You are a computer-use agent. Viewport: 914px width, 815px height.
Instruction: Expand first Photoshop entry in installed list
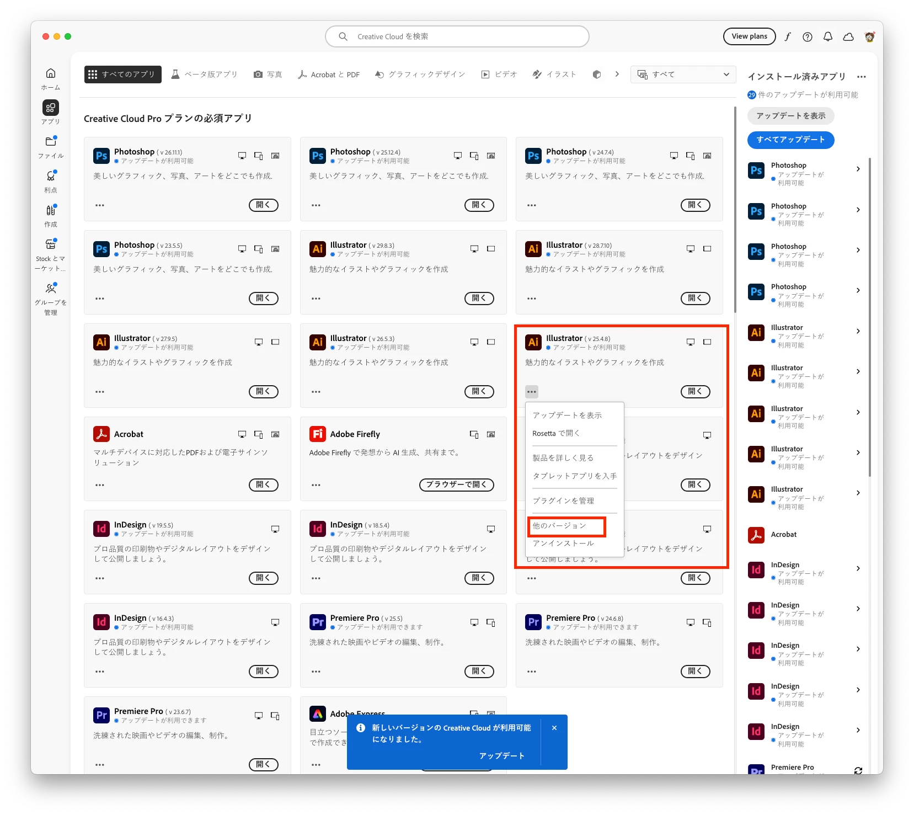coord(858,169)
